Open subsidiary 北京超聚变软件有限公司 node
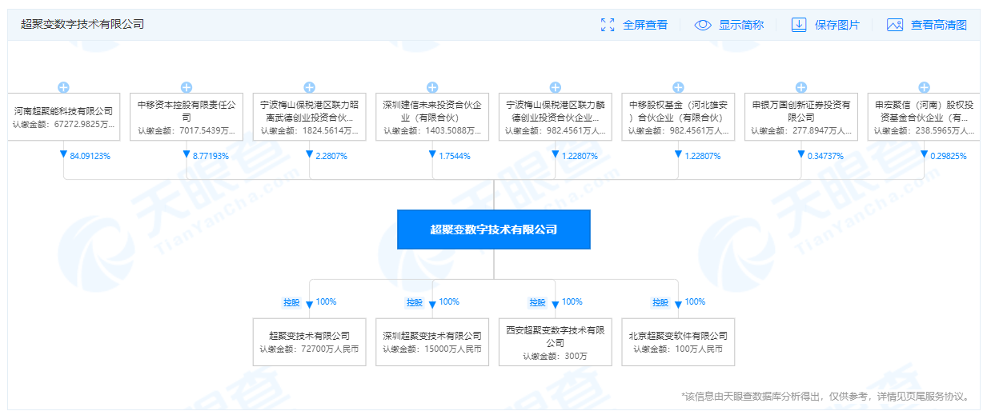 point(678,342)
